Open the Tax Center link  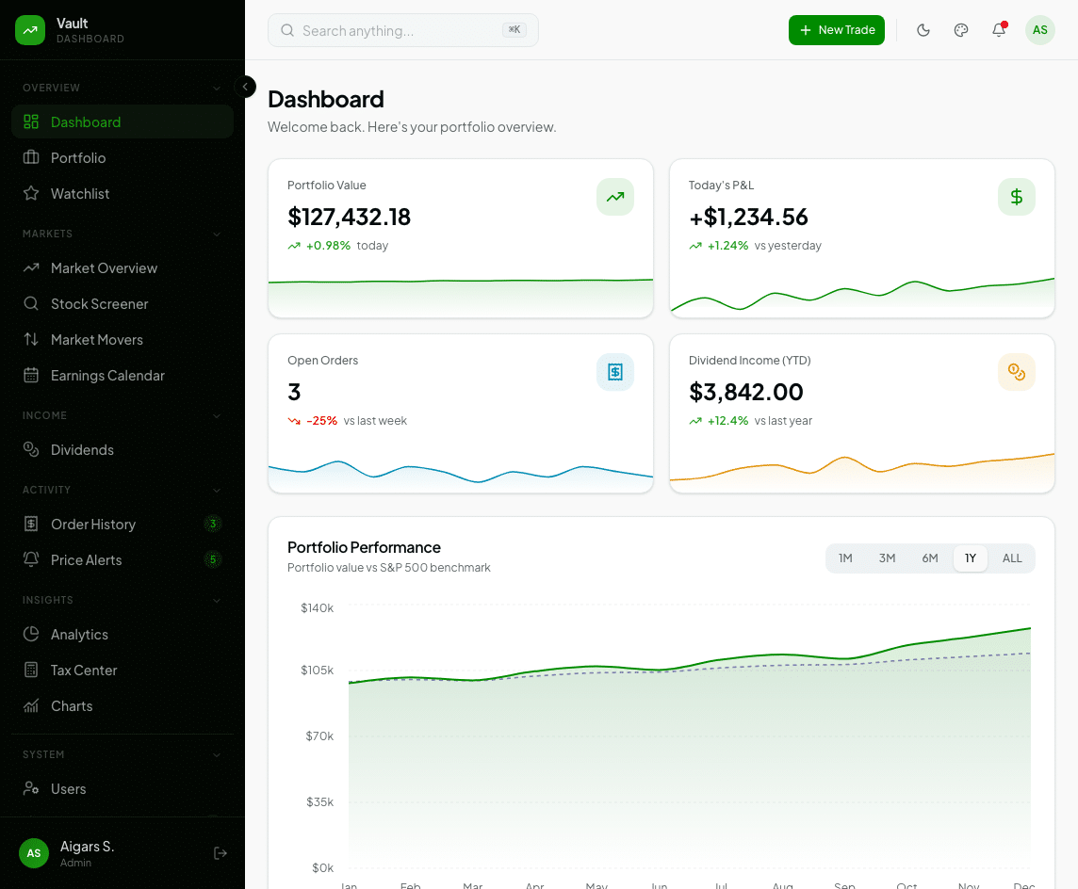click(85, 670)
